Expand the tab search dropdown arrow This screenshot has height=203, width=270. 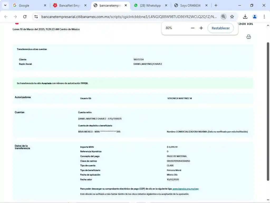tap(5, 5)
